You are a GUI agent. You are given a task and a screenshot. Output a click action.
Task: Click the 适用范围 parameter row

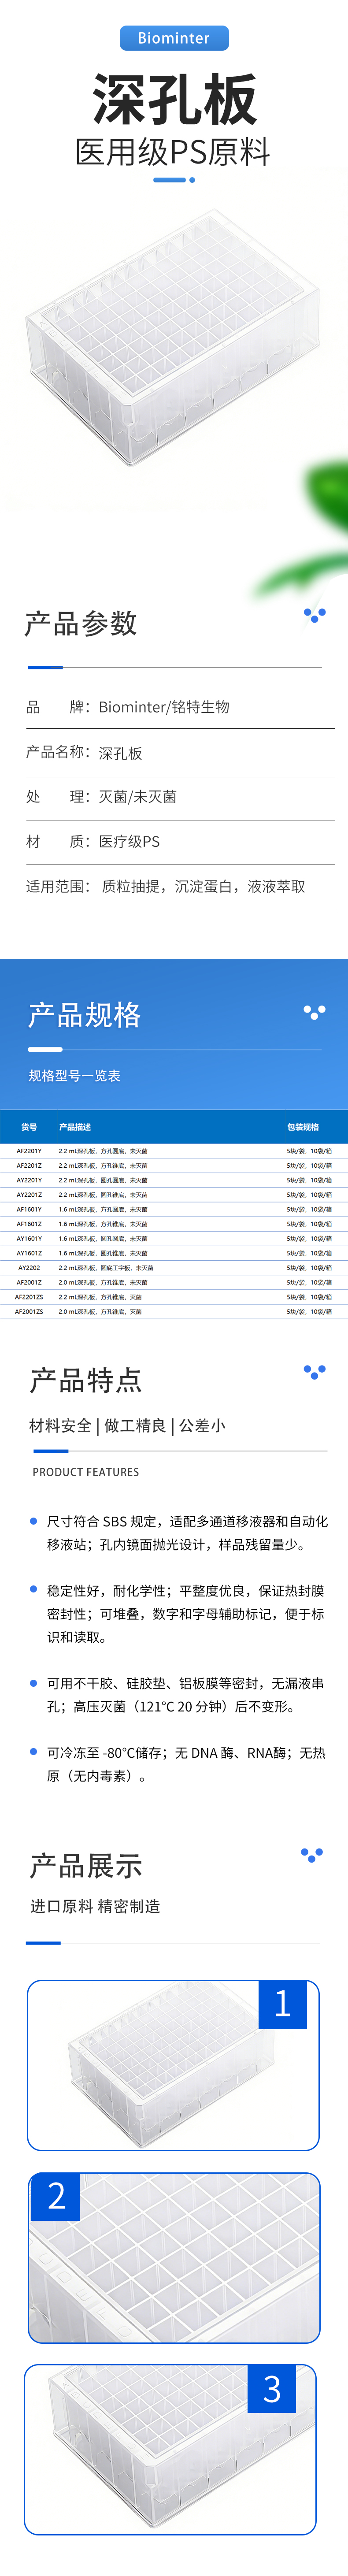pyautogui.click(x=166, y=886)
